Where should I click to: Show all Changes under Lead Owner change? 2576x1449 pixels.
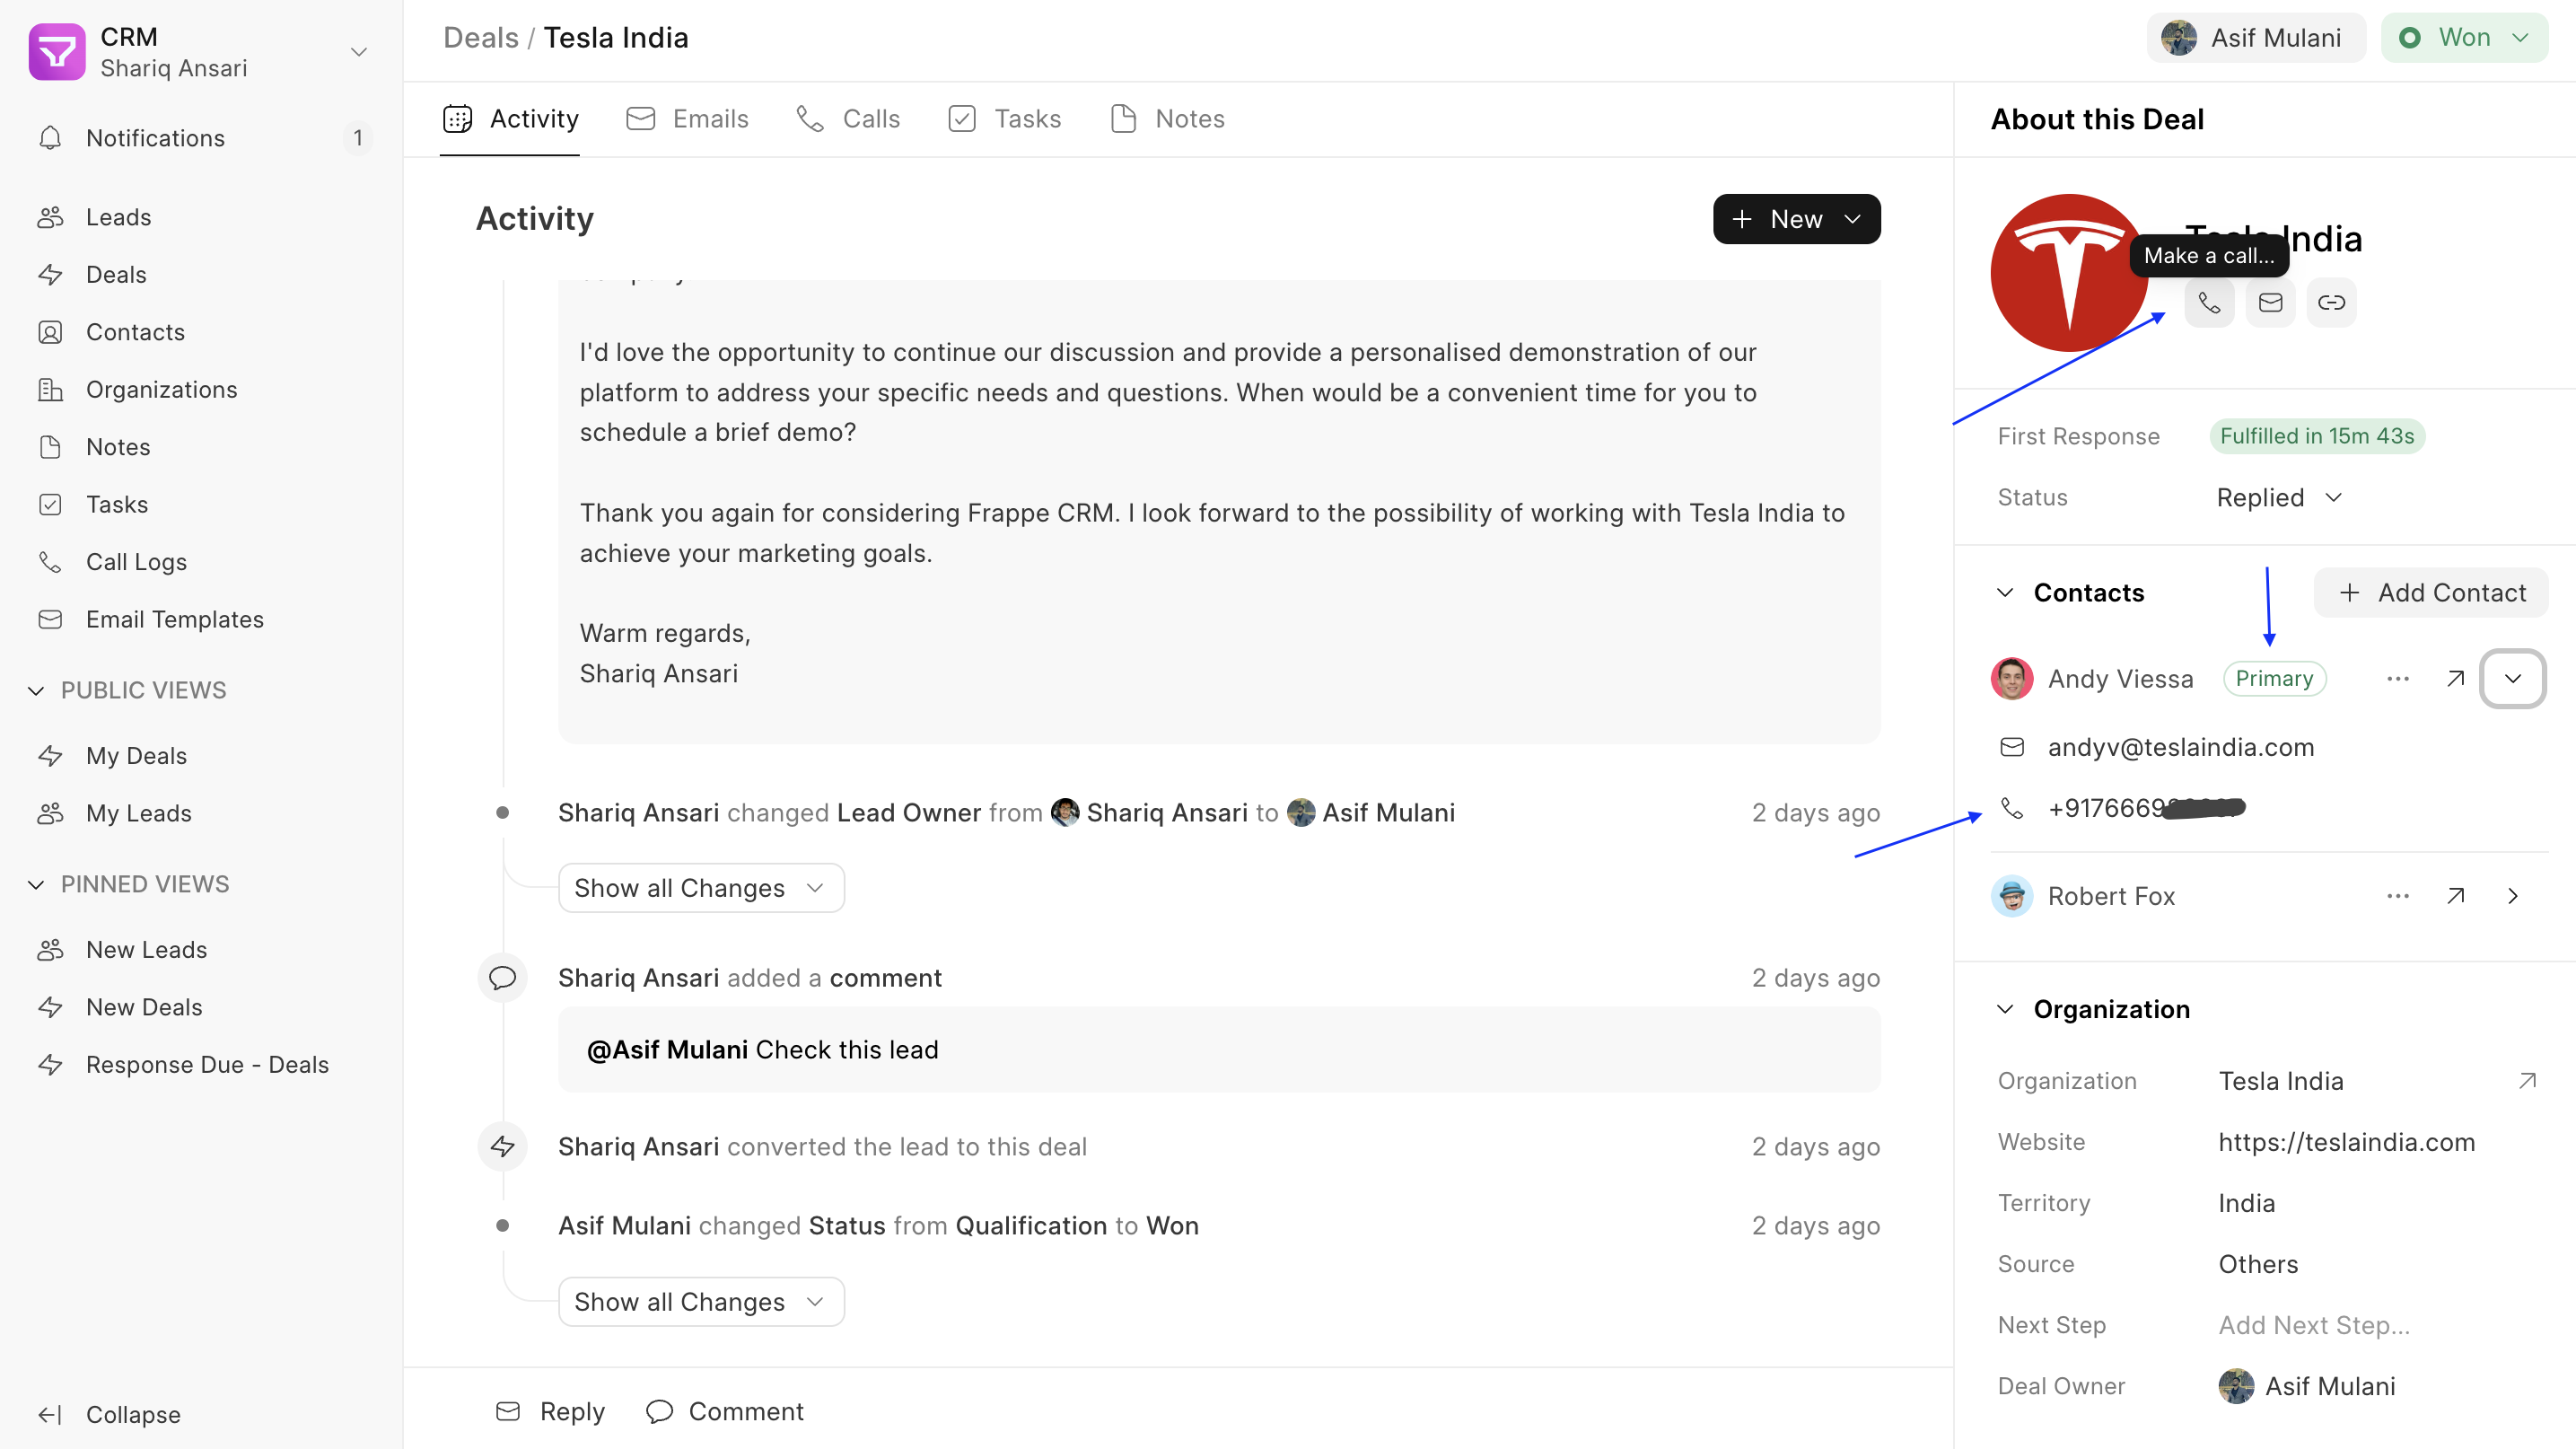click(701, 887)
